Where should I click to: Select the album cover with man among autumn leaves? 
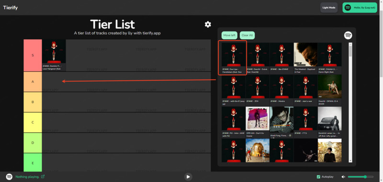330,150
